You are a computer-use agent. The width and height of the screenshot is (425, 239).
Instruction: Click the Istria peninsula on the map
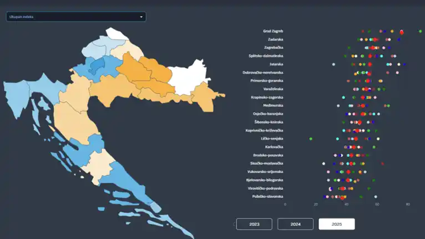(16, 99)
